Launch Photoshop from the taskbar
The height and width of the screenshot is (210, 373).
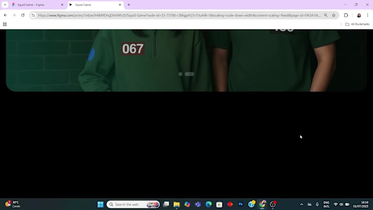tap(241, 204)
